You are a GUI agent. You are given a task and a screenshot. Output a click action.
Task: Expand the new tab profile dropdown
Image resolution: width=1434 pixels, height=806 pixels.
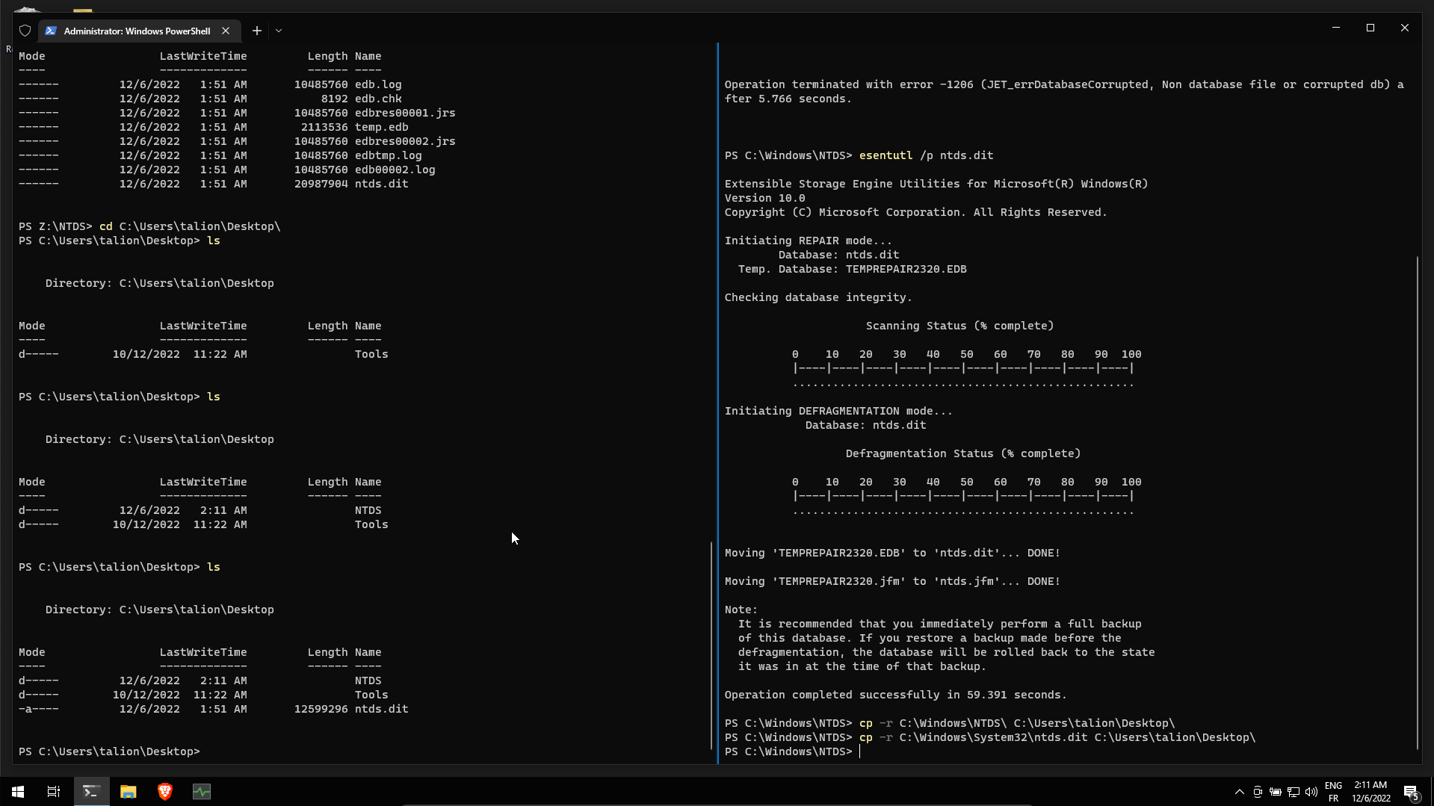point(279,31)
